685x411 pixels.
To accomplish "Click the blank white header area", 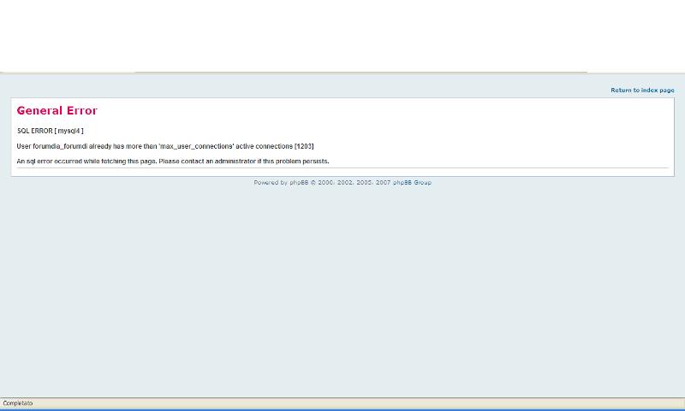I will (x=342, y=34).
